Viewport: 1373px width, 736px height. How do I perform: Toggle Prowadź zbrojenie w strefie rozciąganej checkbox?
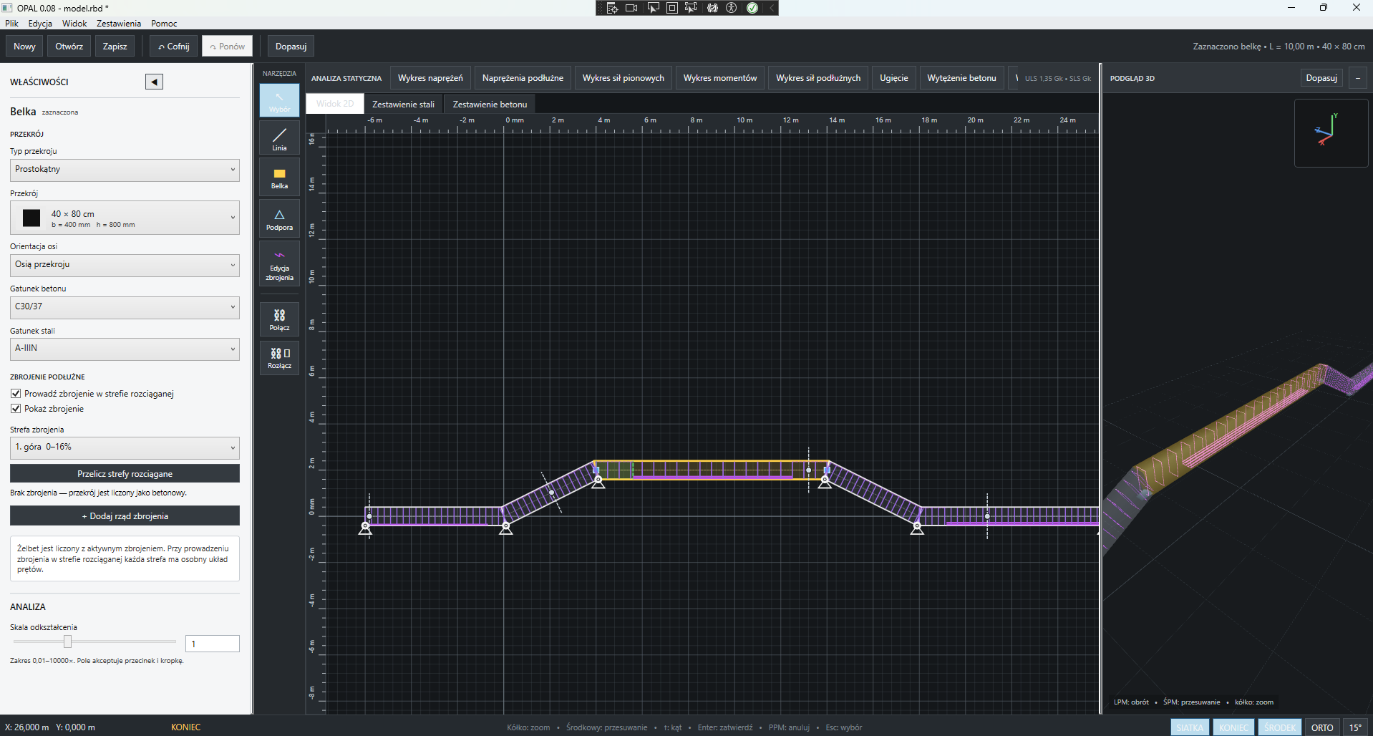tap(16, 394)
